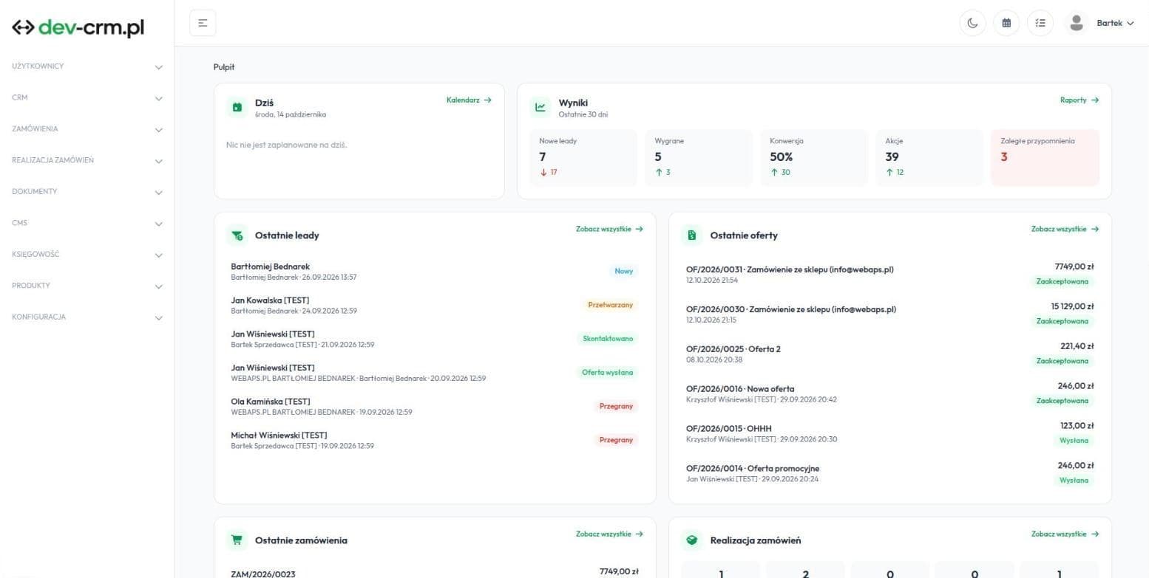
Task: Open offer OF/2026/0025 Oferta 2
Action: click(x=889, y=354)
